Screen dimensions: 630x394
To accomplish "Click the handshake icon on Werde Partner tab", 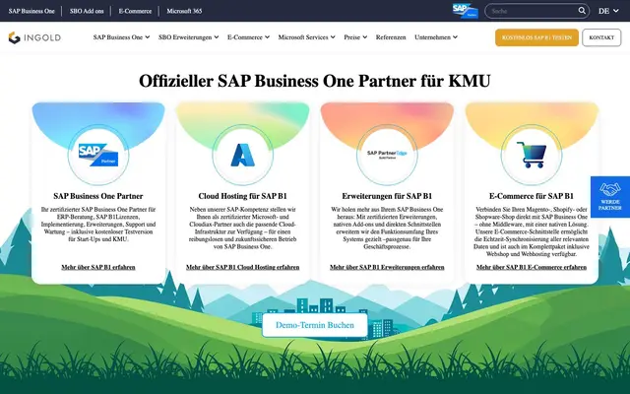I will coord(610,189).
